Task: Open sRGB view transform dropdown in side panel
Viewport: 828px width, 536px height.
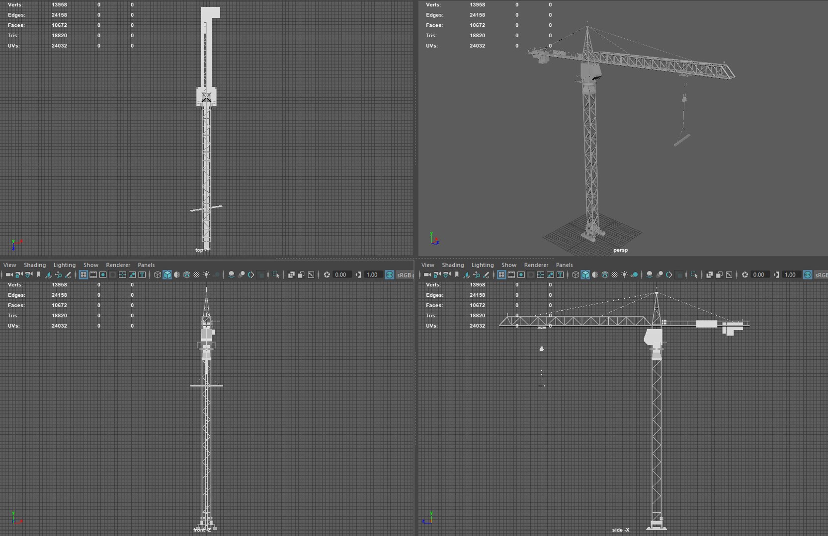Action: [x=821, y=274]
